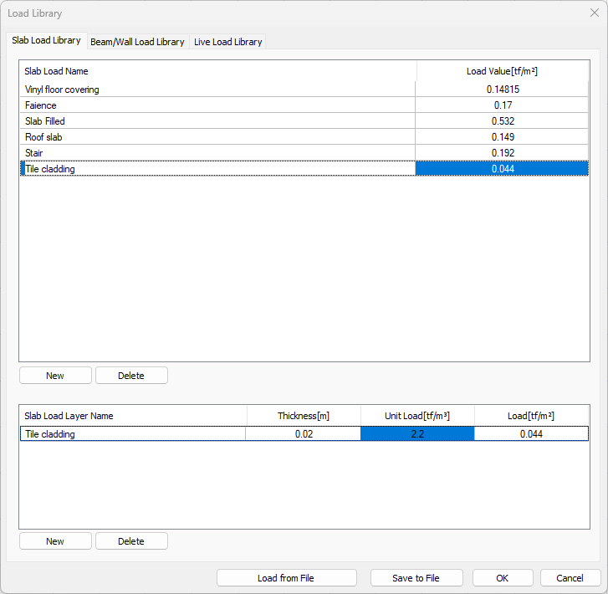Close the Load Library dialog
Image resolution: width=608 pixels, height=594 pixels.
coord(594,13)
